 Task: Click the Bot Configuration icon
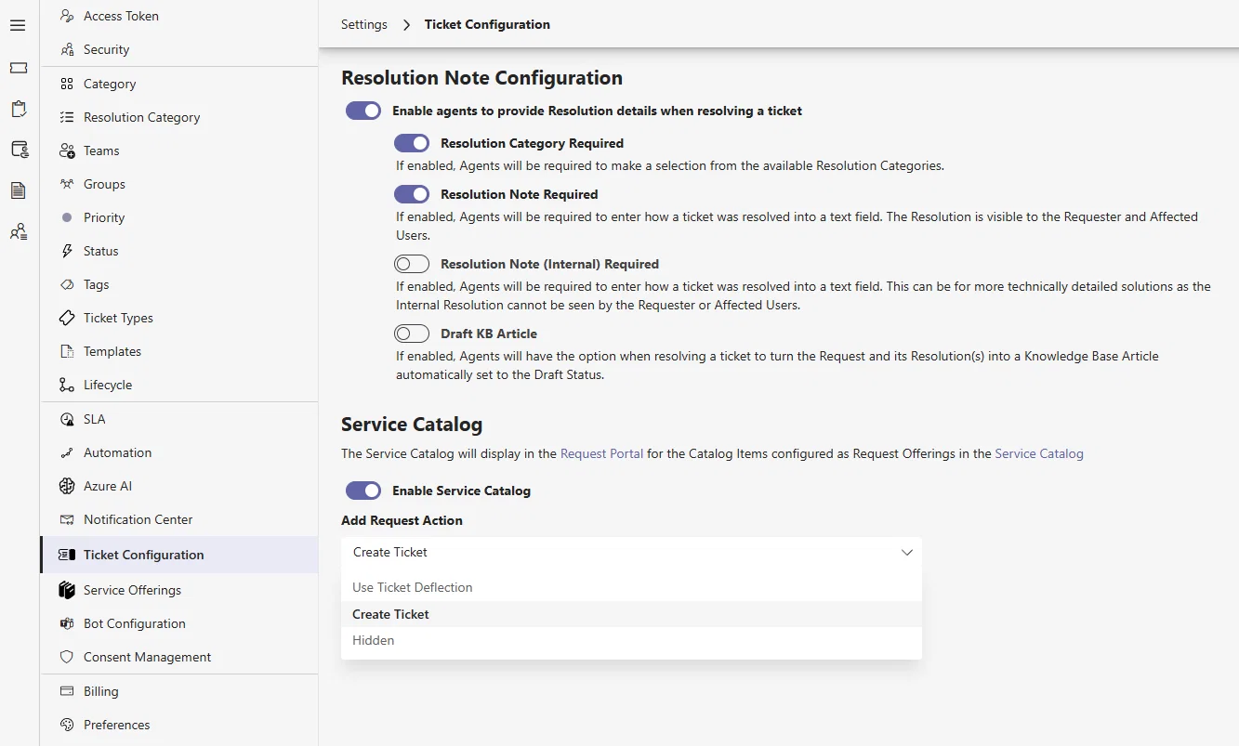tap(67, 623)
